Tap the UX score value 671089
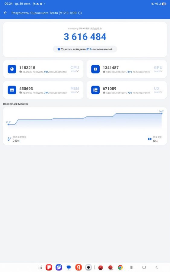 pos(109,89)
